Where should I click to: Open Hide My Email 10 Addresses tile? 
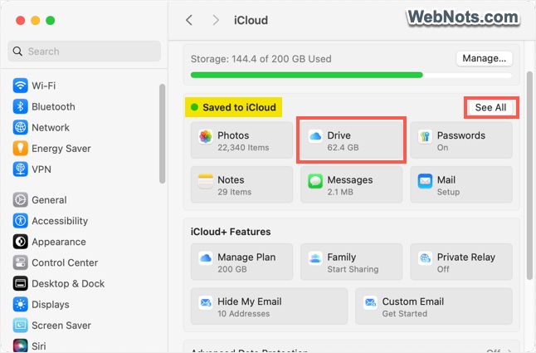point(269,306)
